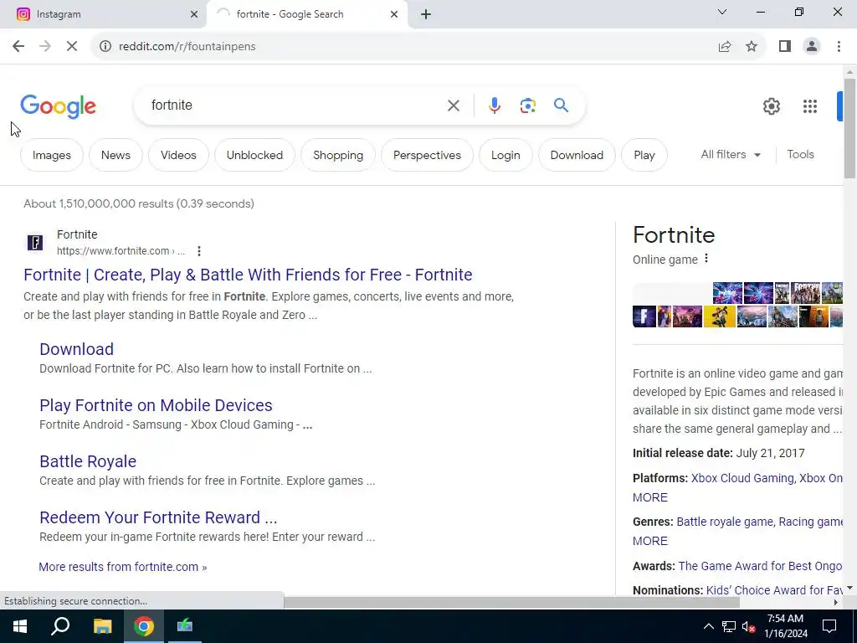The height and width of the screenshot is (643, 857).
Task: Open the Battle Royale sitelink
Action: (87, 461)
